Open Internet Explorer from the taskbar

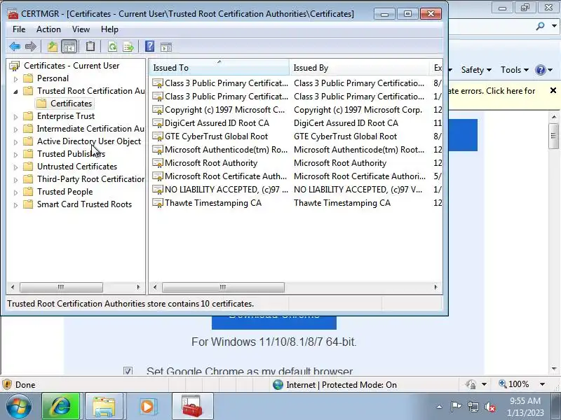[61, 406]
